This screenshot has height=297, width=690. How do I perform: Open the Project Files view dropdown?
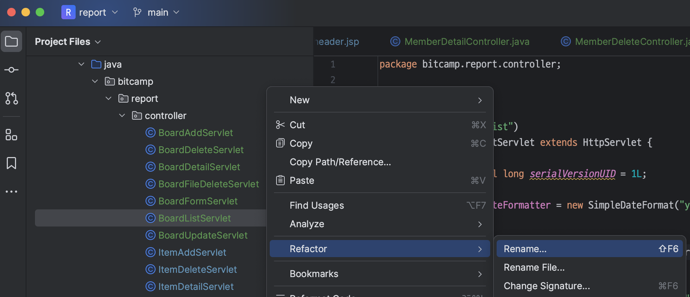point(68,42)
